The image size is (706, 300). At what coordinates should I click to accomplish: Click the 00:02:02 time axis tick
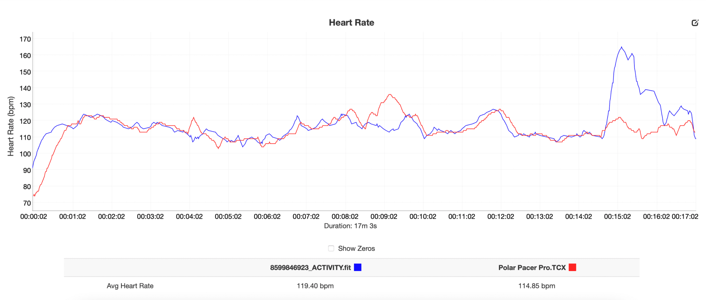[x=111, y=217]
